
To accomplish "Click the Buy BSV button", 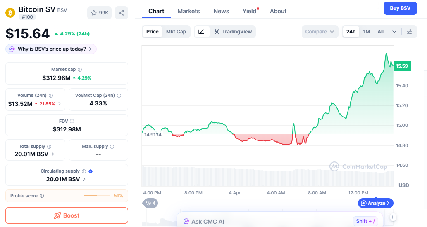I will (400, 8).
